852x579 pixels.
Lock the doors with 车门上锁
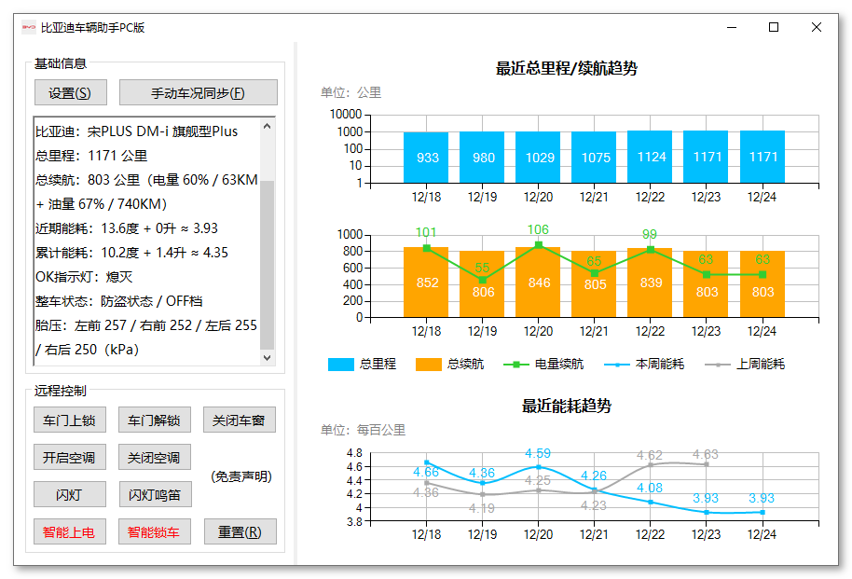point(68,420)
